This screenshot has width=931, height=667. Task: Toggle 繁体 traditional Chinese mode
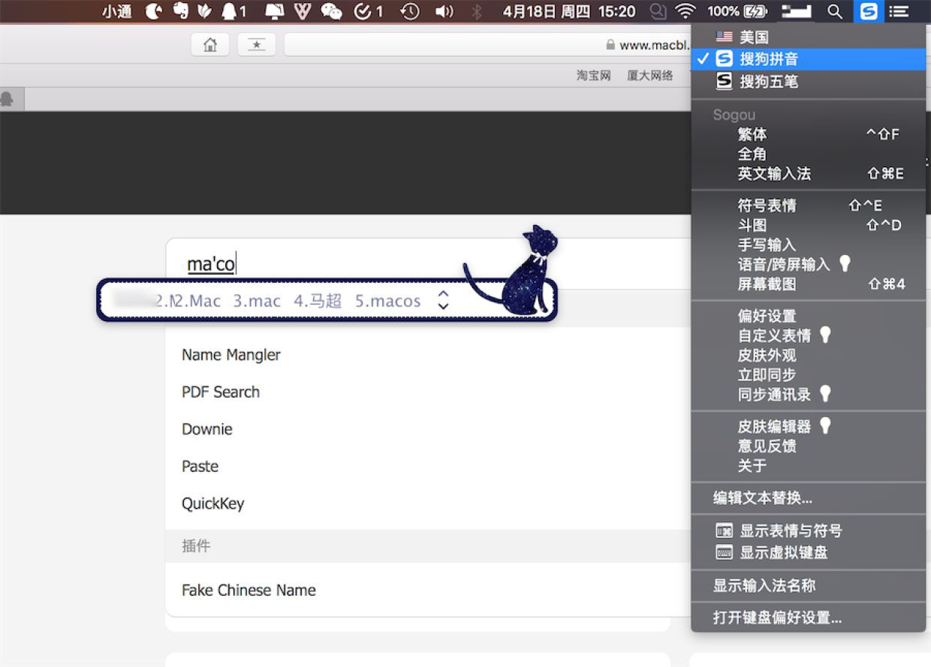808,134
